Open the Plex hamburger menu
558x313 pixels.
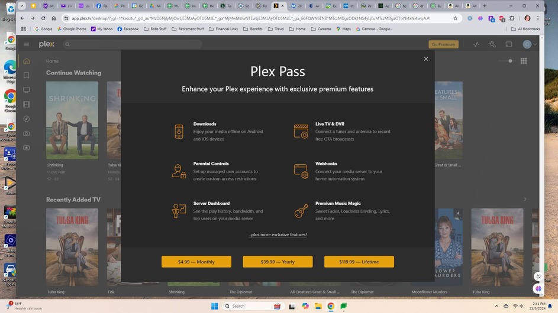point(27,44)
